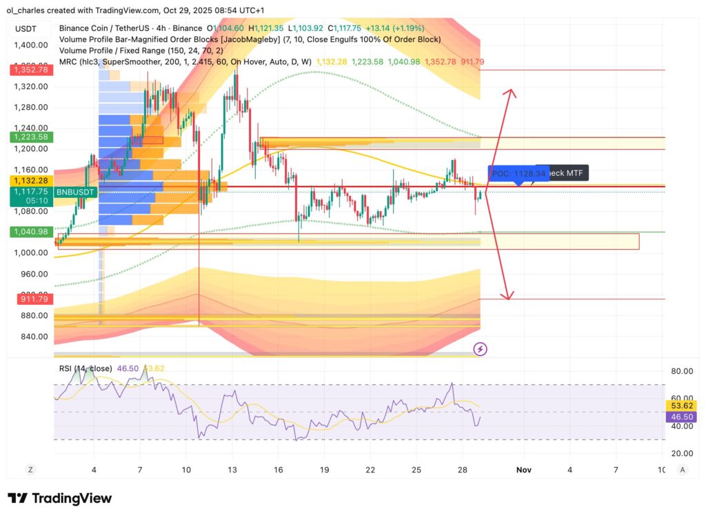Screen dimensions: 706x518
Task: Click the "Z" icon at the bottom-left axis corner
Action: [x=30, y=469]
